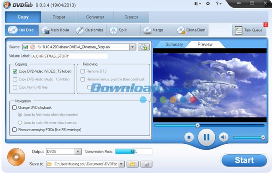Switch to the Preview tab
Viewport: 273px width, 173px height.
[205, 44]
